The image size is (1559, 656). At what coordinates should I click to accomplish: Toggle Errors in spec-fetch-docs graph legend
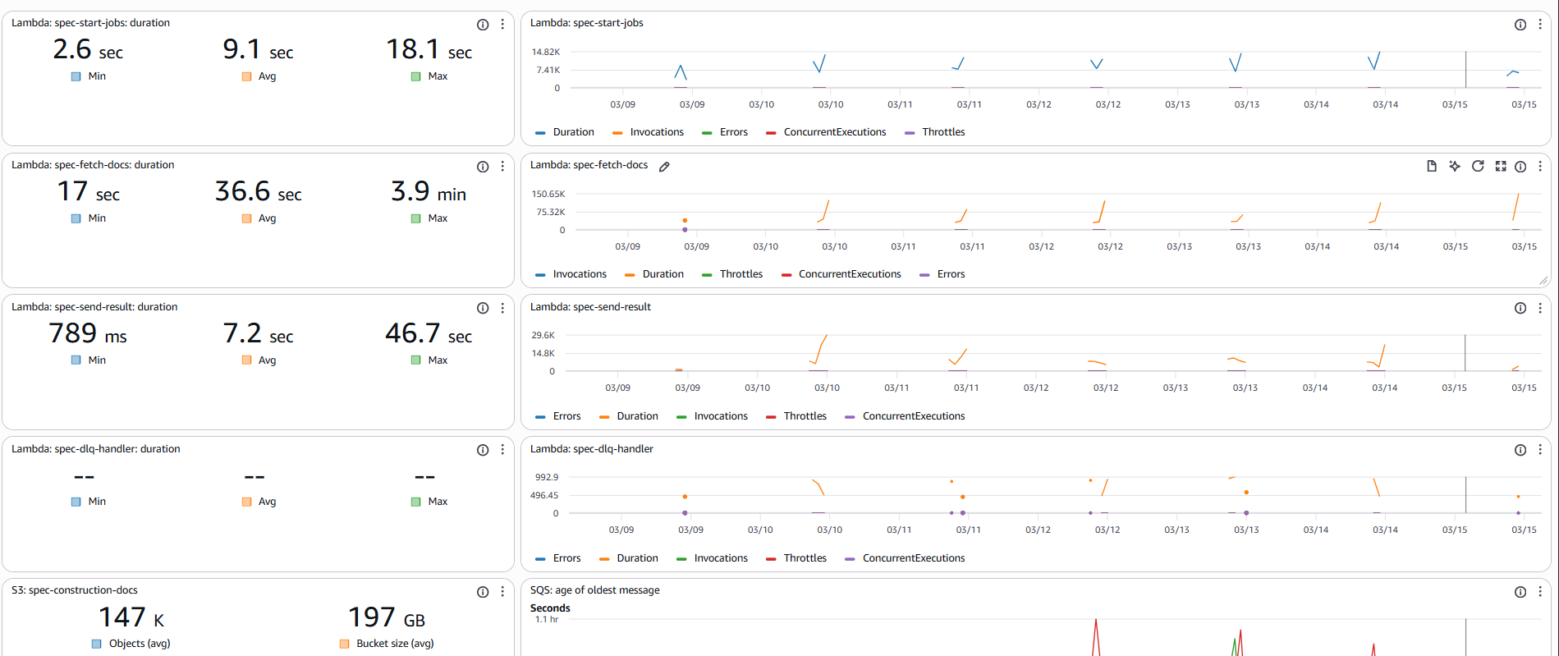[942, 274]
